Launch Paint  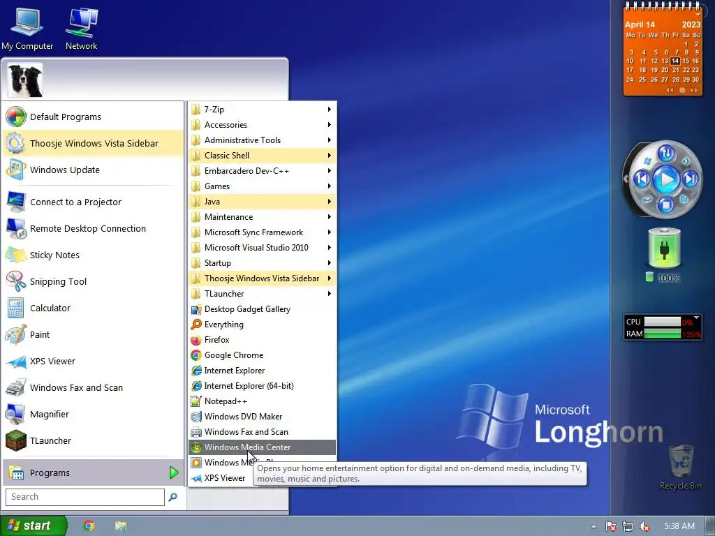click(93, 334)
